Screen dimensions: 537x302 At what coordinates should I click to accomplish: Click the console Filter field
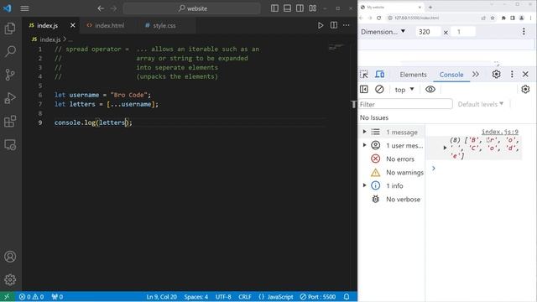click(405, 104)
